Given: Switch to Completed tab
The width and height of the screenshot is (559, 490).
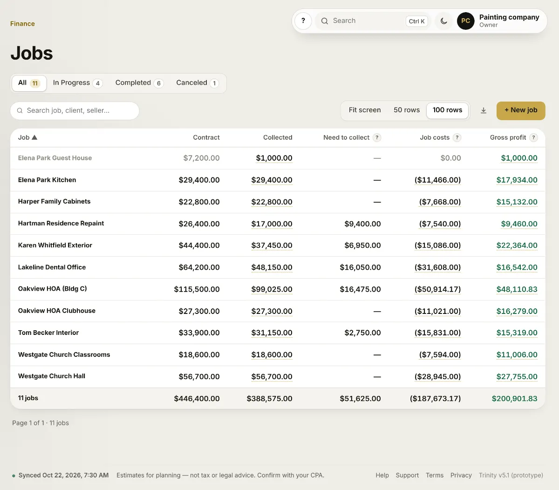Looking at the screenshot, I should click(x=139, y=83).
